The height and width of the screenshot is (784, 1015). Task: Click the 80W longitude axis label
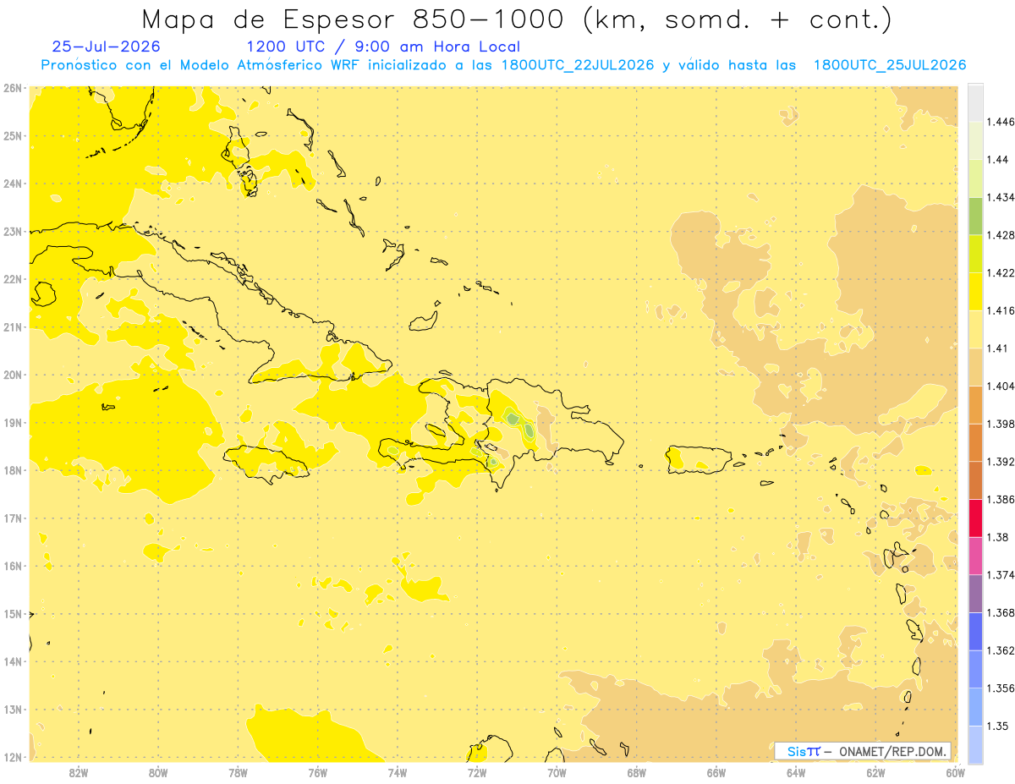[157, 772]
